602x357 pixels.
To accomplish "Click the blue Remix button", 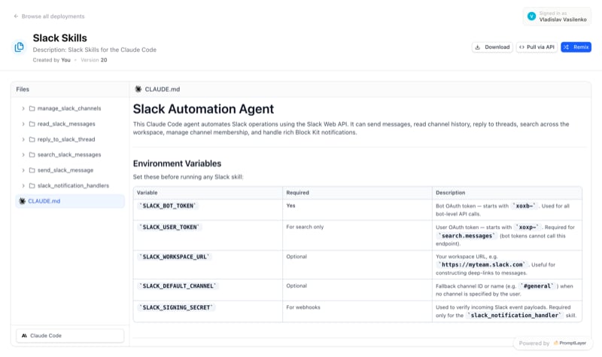I will 576,47.
